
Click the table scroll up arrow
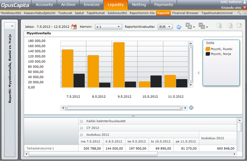(240, 120)
